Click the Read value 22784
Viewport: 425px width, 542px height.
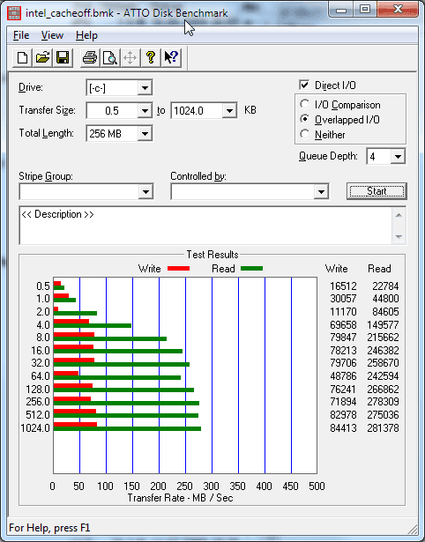(x=385, y=286)
